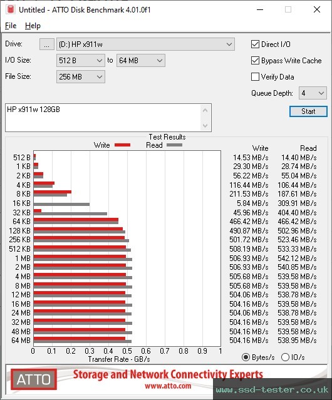The width and height of the screenshot is (332, 400).
Task: Click the Transfer Rate - GB/s axis label
Action: (x=119, y=359)
